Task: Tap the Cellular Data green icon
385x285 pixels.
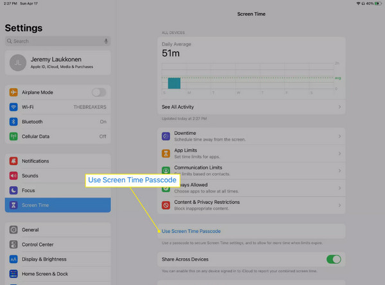Action: pyautogui.click(x=13, y=136)
